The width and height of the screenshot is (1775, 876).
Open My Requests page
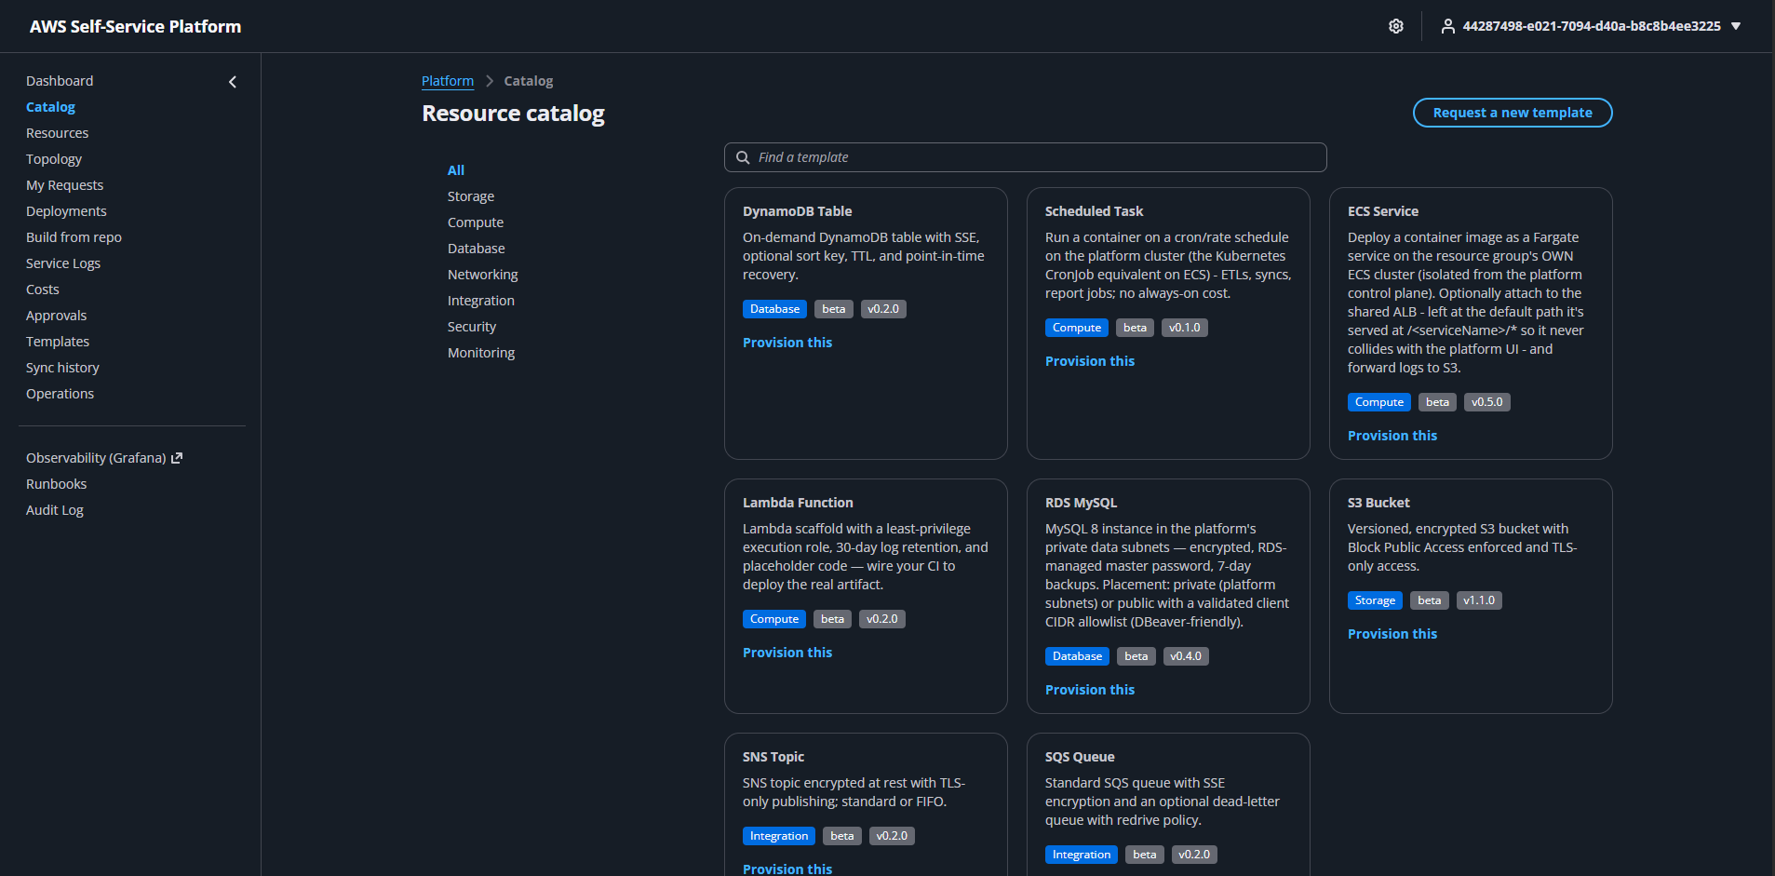(x=64, y=185)
